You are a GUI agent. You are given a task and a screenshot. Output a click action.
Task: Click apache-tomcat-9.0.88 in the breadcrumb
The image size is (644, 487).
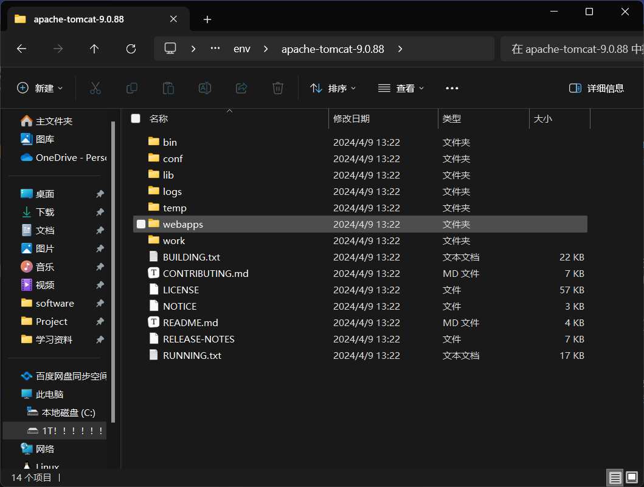[x=333, y=49]
